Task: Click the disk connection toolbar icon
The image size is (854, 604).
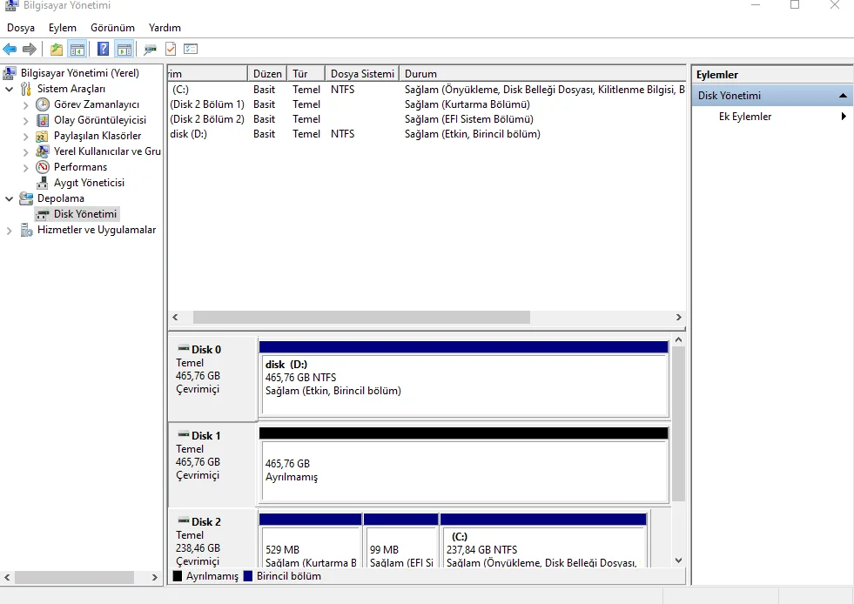Action: pos(150,50)
